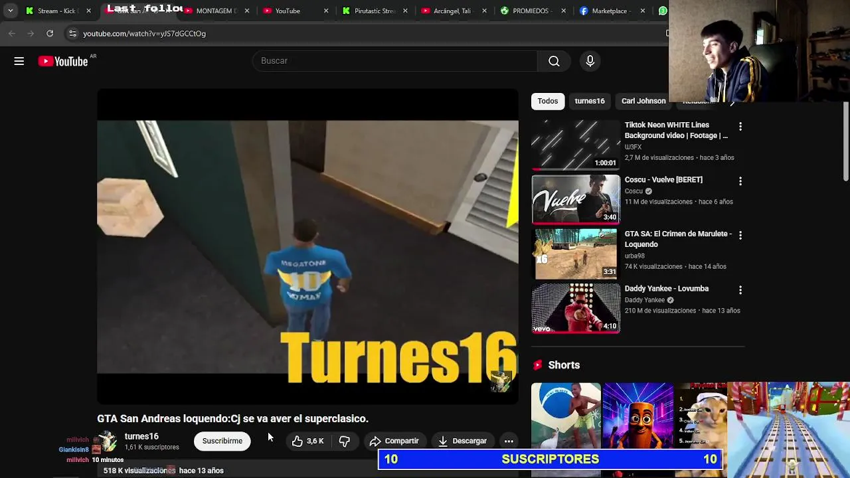The width and height of the screenshot is (850, 478).
Task: Open the Short with cartoon log character
Action: pos(637,425)
